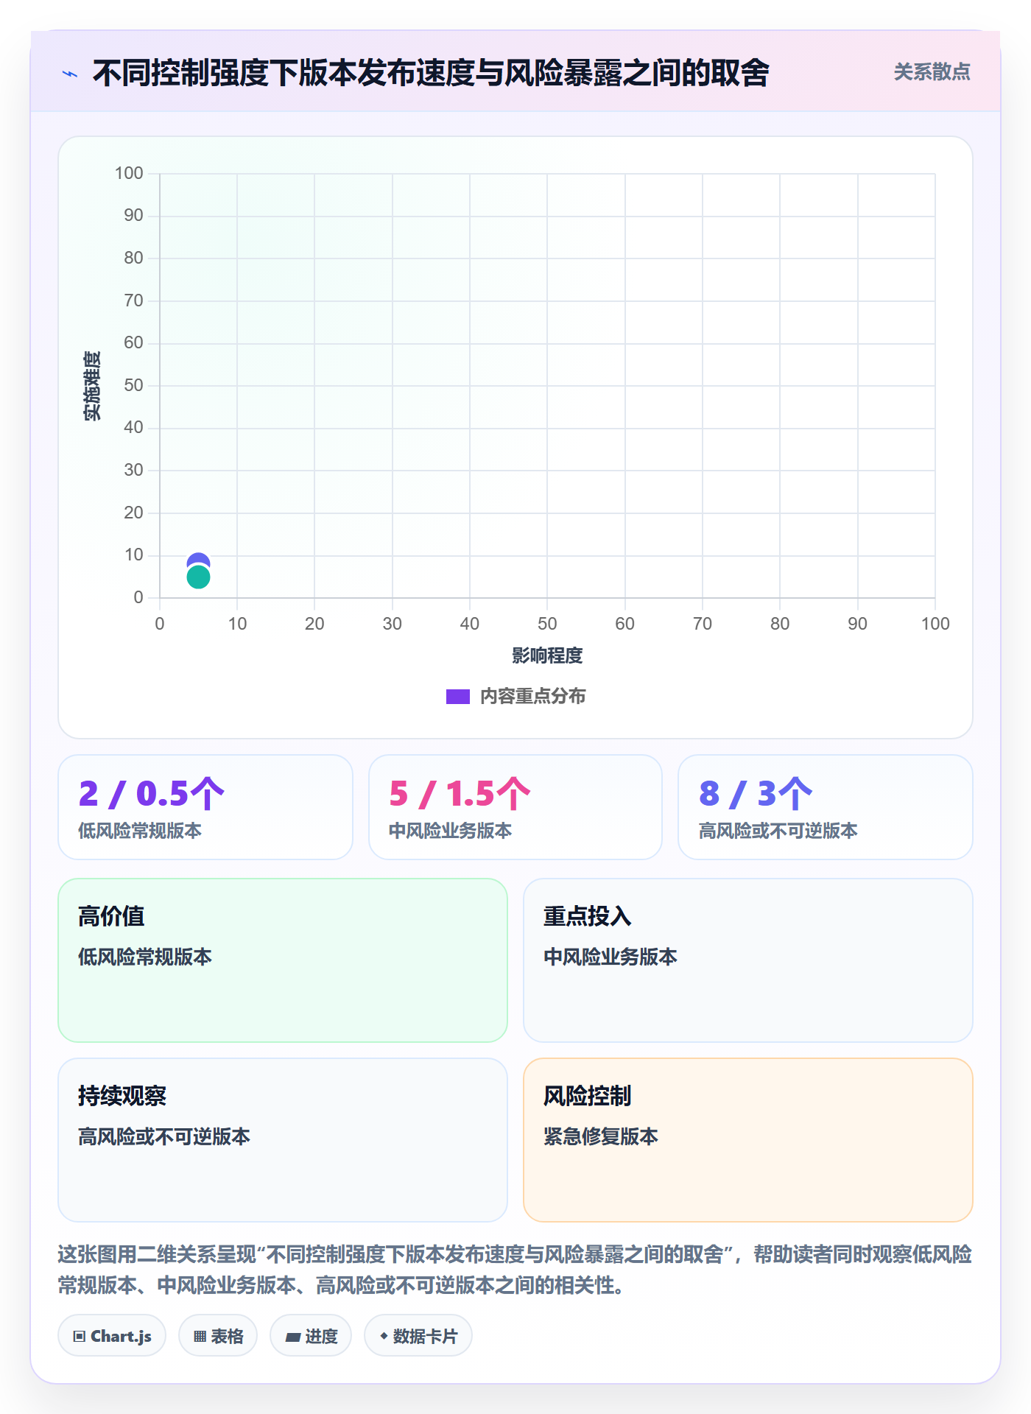The width and height of the screenshot is (1031, 1414).
Task: Click the y-axis tick label 50
Action: 133,385
